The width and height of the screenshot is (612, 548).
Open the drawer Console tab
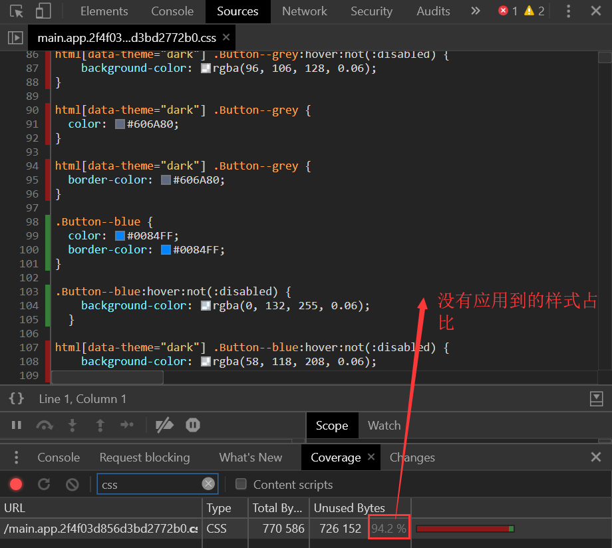59,458
